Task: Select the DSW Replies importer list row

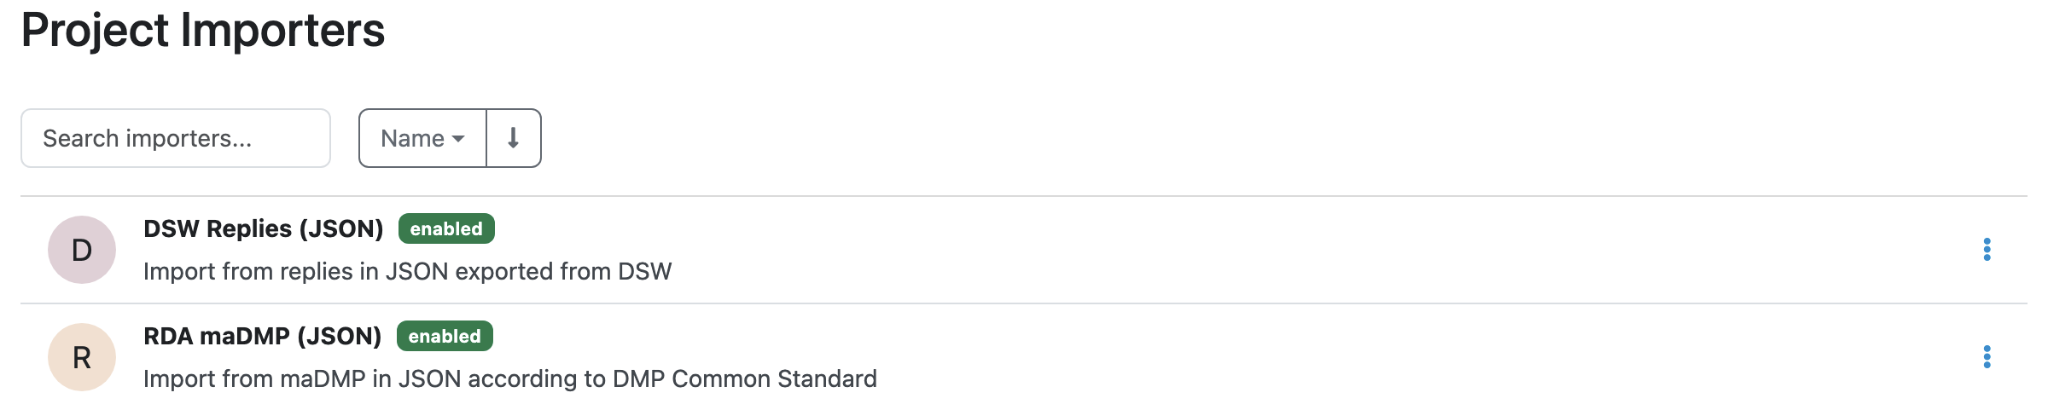Action: [1024, 250]
